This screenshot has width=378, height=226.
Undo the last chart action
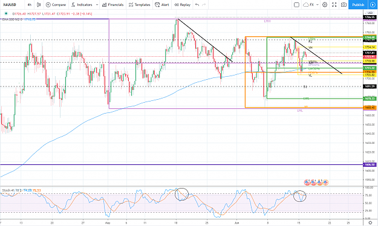tap(197, 5)
